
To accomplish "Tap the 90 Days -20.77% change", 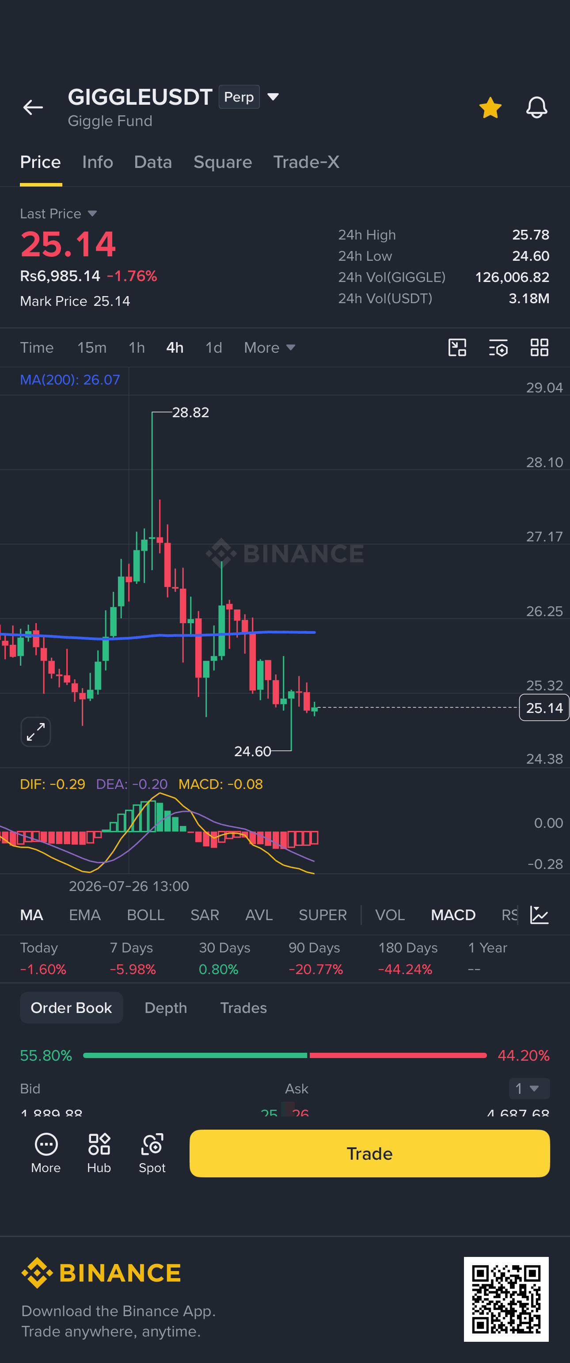I will tap(315, 958).
